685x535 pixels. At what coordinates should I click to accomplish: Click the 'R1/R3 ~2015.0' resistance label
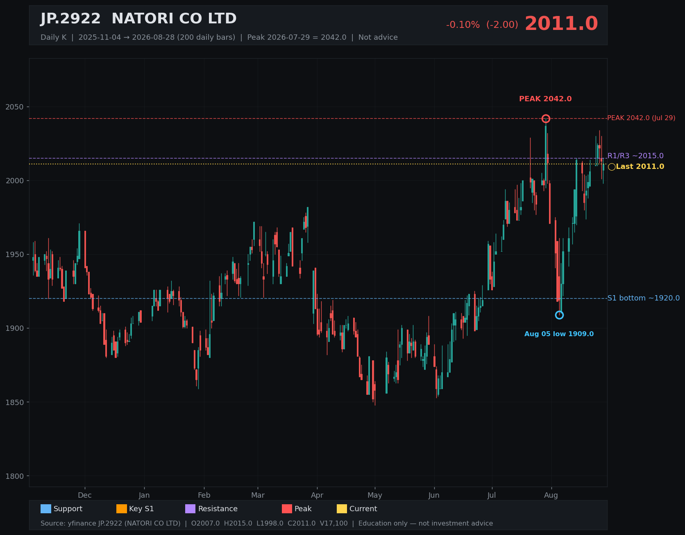[x=635, y=156]
